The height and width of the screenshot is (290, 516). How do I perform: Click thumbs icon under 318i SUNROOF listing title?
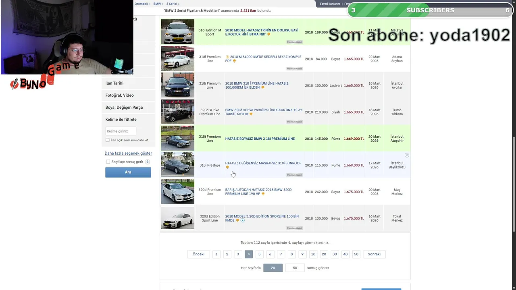(227, 167)
